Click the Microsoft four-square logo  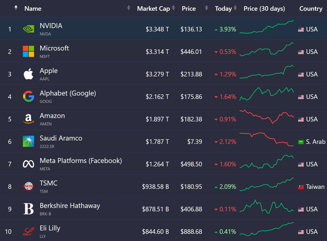(29, 51)
